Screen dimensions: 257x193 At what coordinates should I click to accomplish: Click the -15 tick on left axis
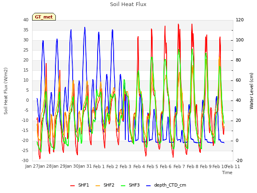pos(25,130)
